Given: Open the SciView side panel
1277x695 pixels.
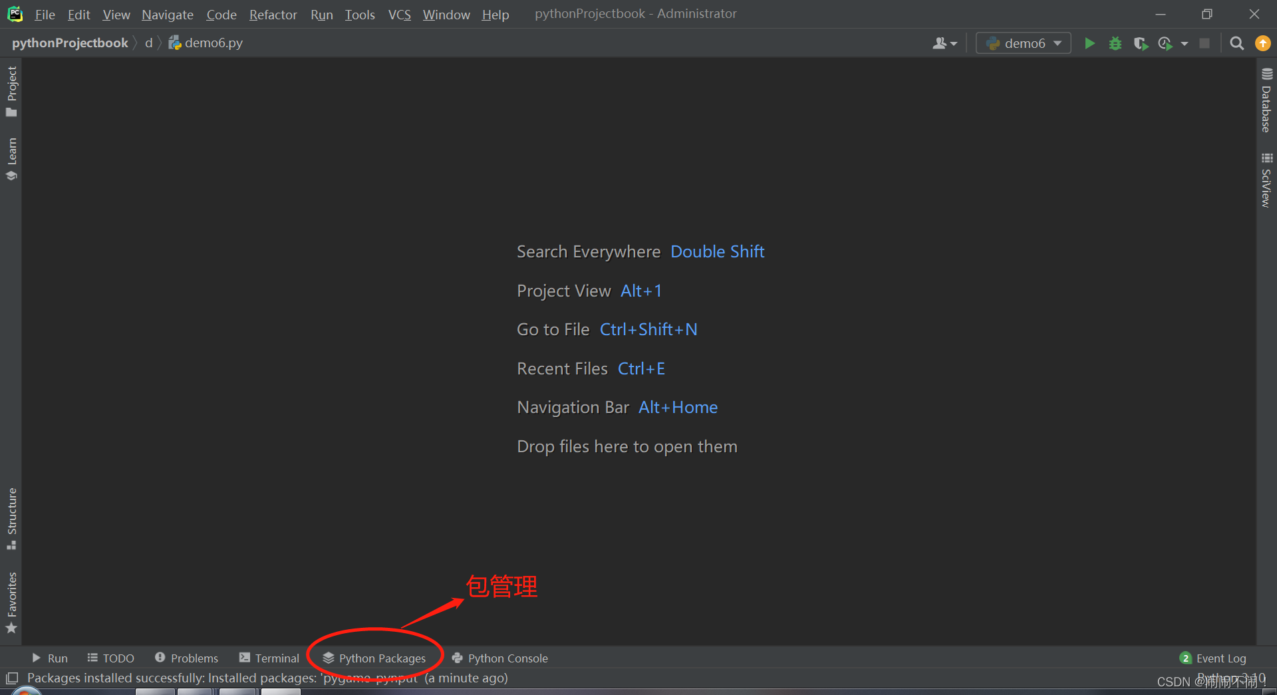Looking at the screenshot, I should click(1266, 180).
